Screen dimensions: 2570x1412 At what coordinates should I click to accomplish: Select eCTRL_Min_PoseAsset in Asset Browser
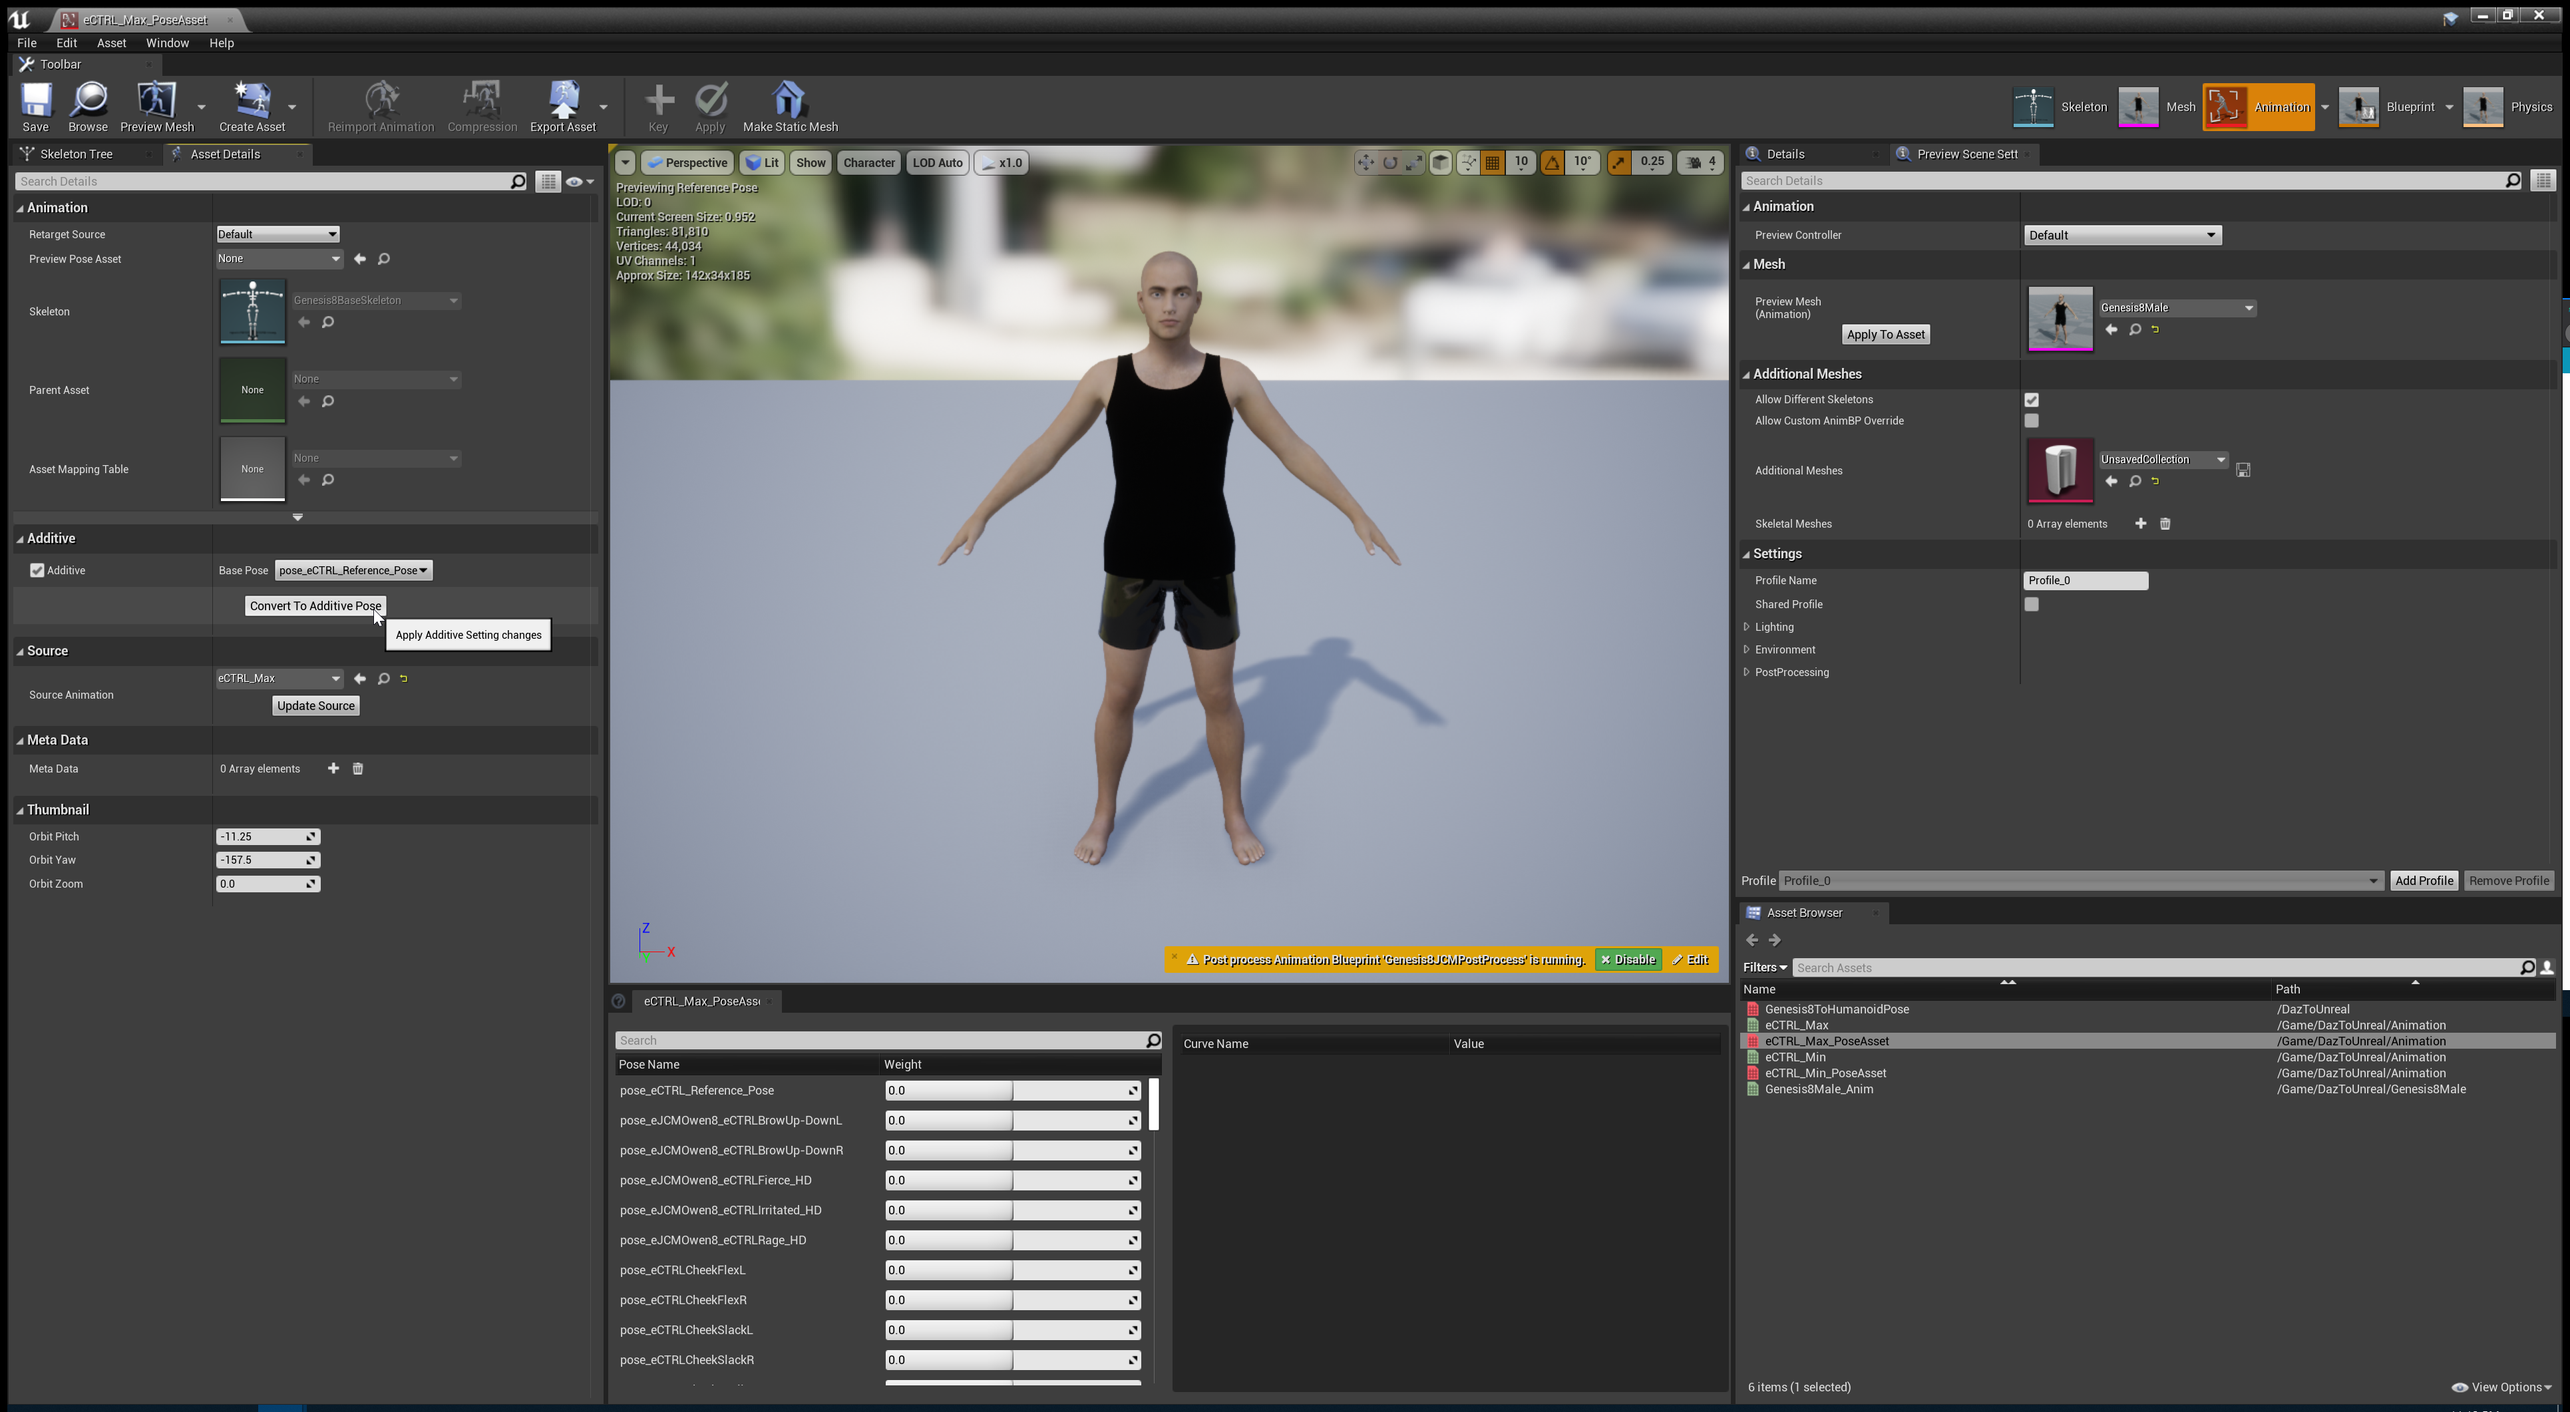point(1825,1074)
